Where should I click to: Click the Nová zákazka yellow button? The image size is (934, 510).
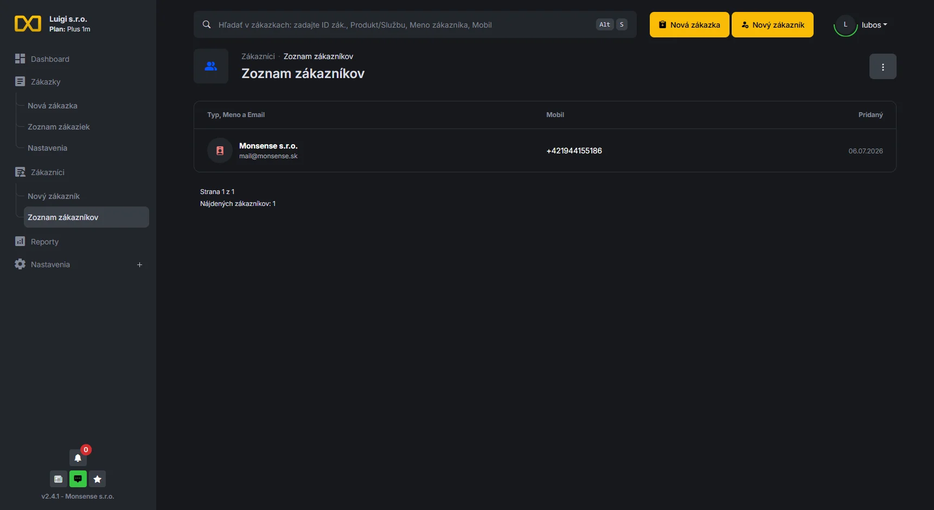click(689, 24)
